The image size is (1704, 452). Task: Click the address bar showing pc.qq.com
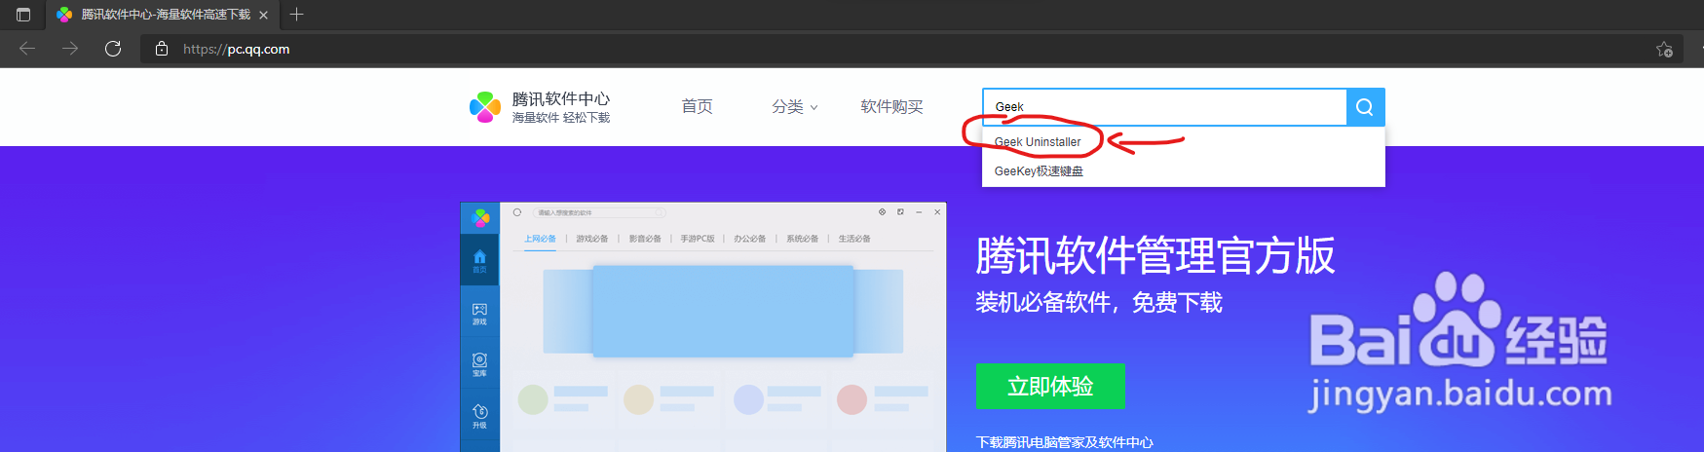911,49
